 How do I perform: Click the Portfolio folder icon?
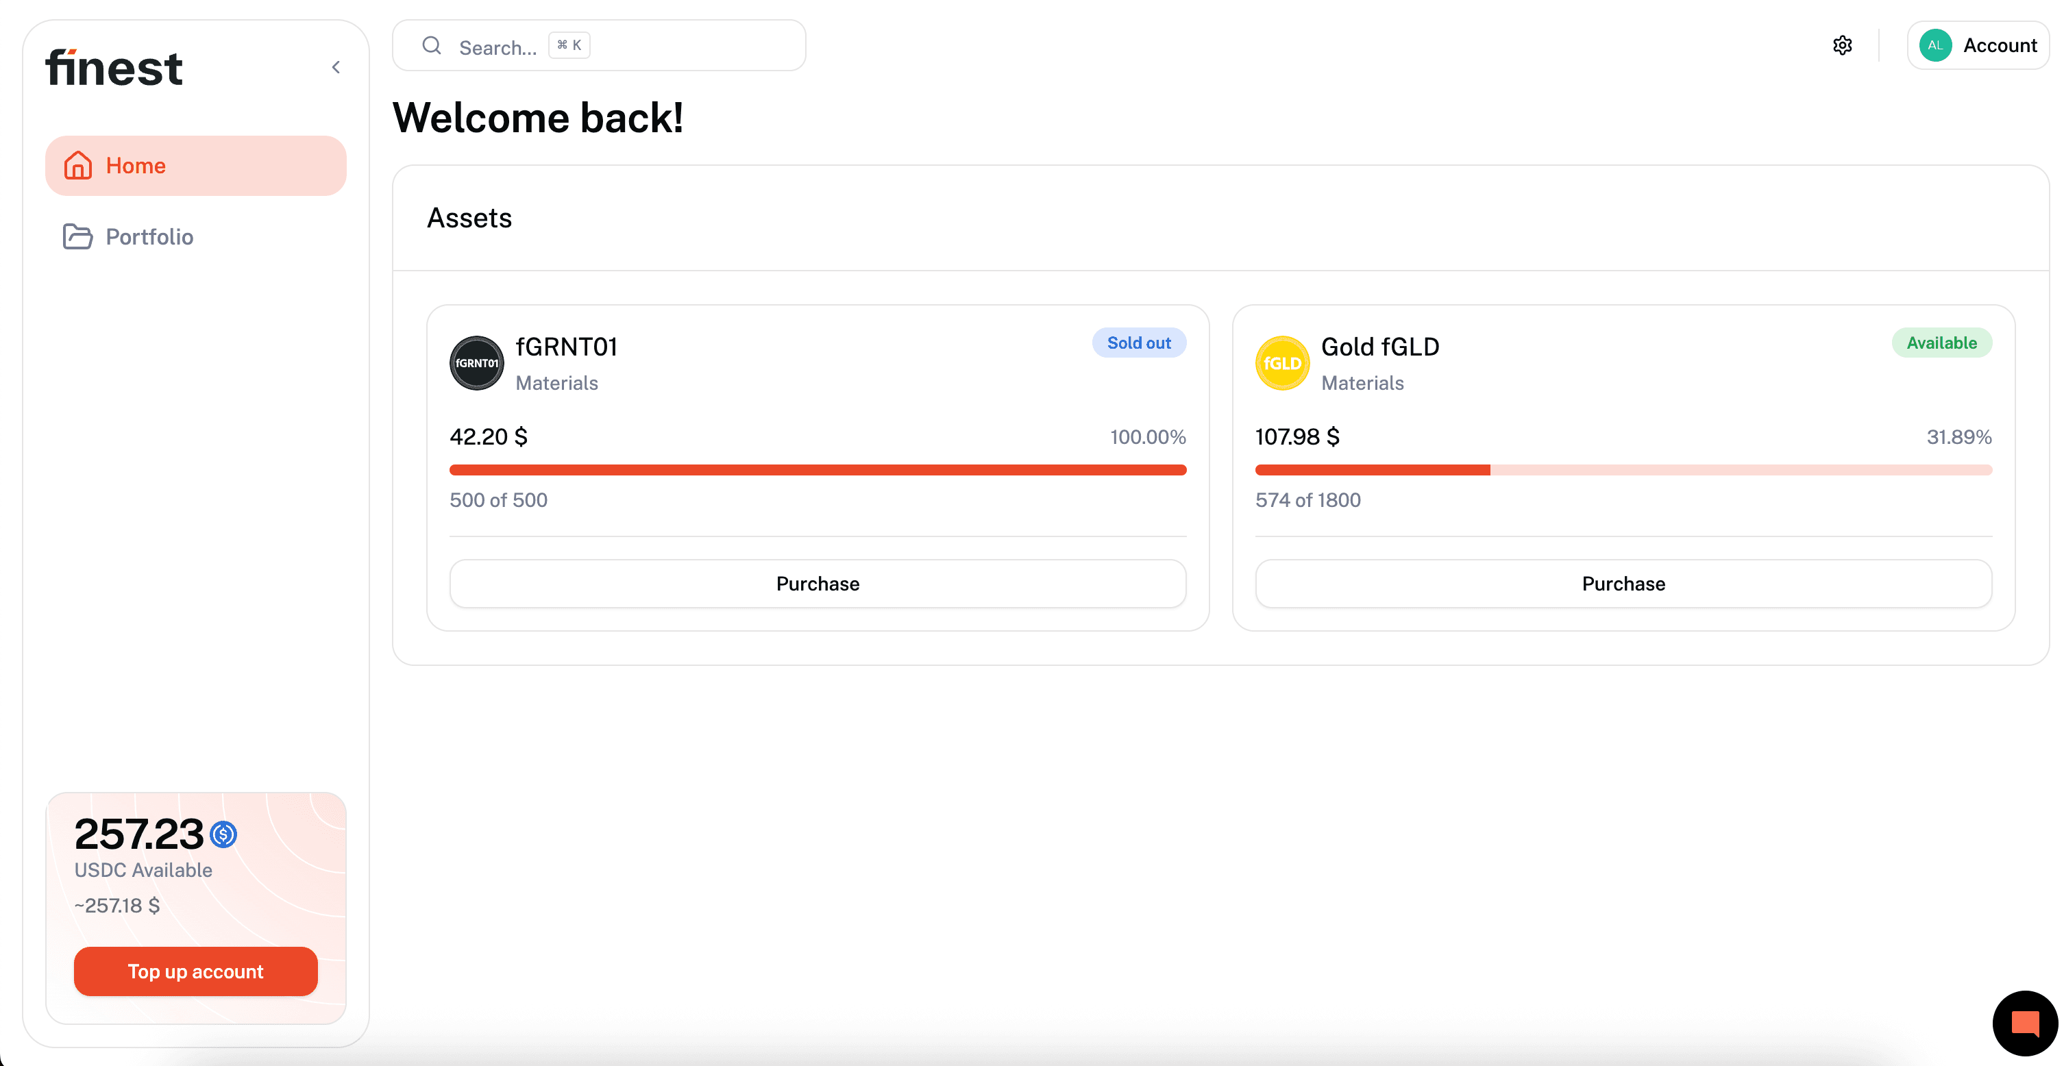(77, 237)
